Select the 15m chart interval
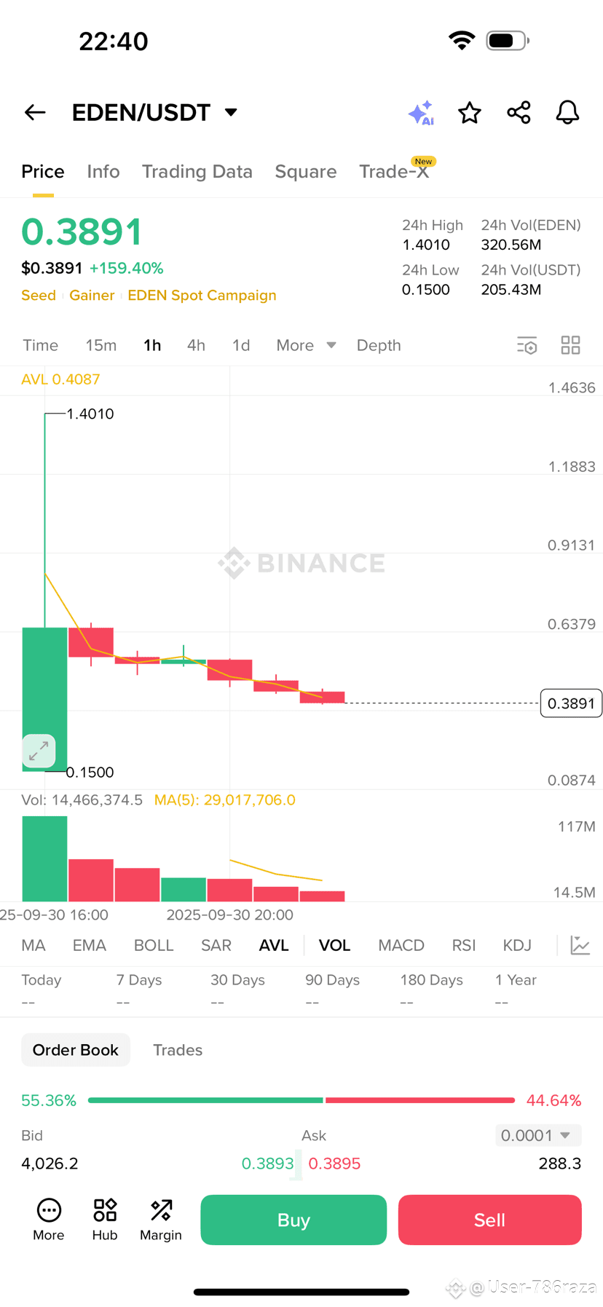The width and height of the screenshot is (603, 1307). tap(101, 345)
